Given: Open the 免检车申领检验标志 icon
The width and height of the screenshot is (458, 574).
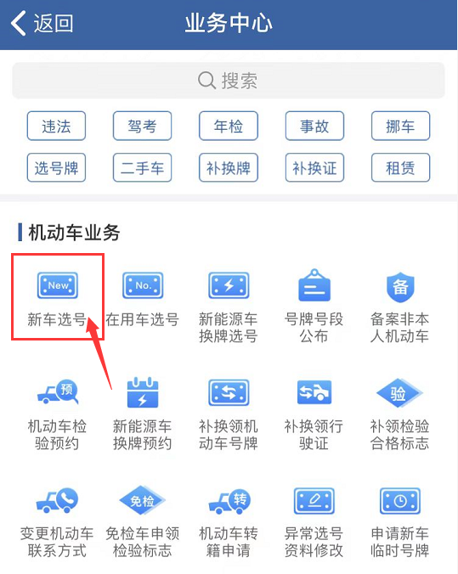Looking at the screenshot, I should click(143, 500).
